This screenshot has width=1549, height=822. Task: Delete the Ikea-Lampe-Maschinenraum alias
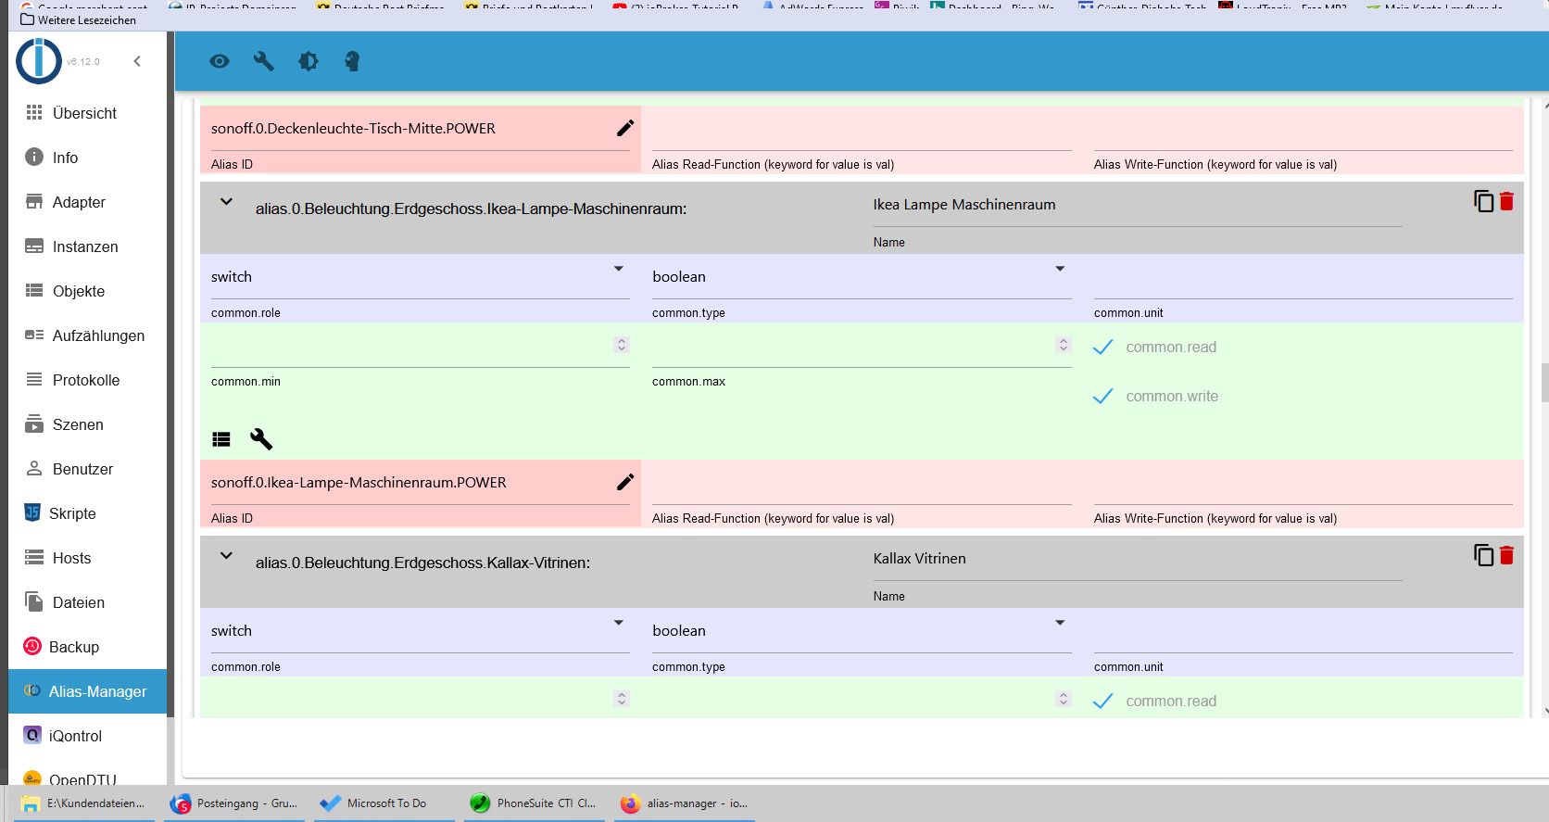point(1506,201)
